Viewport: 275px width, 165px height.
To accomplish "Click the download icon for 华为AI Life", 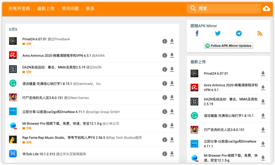I will [172, 154].
